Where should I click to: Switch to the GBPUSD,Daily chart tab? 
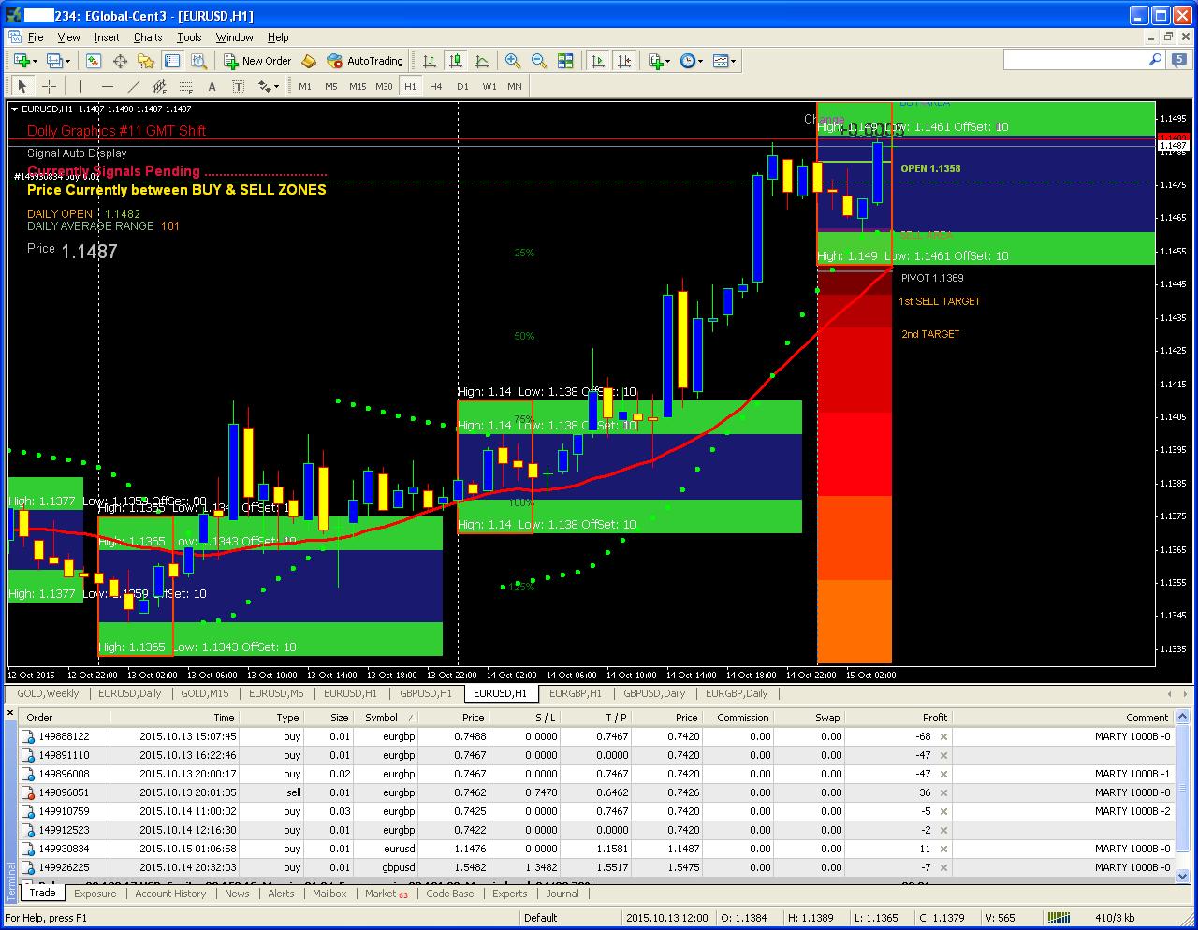coord(654,693)
